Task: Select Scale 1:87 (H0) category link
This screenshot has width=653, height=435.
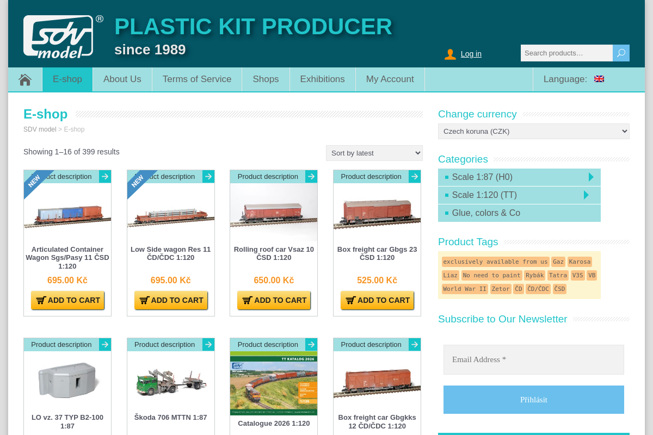Action: [x=482, y=177]
